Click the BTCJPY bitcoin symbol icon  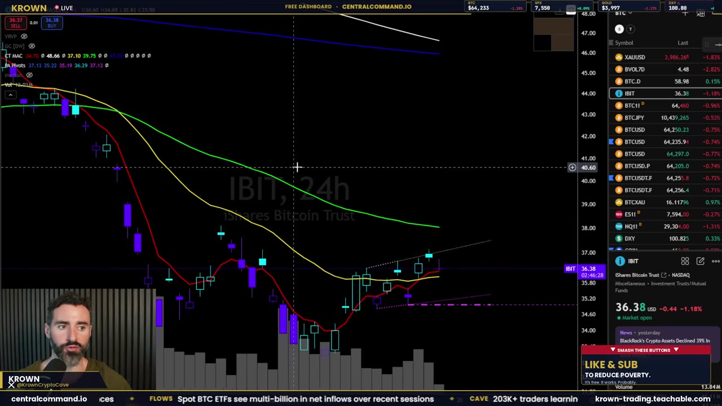click(619, 118)
